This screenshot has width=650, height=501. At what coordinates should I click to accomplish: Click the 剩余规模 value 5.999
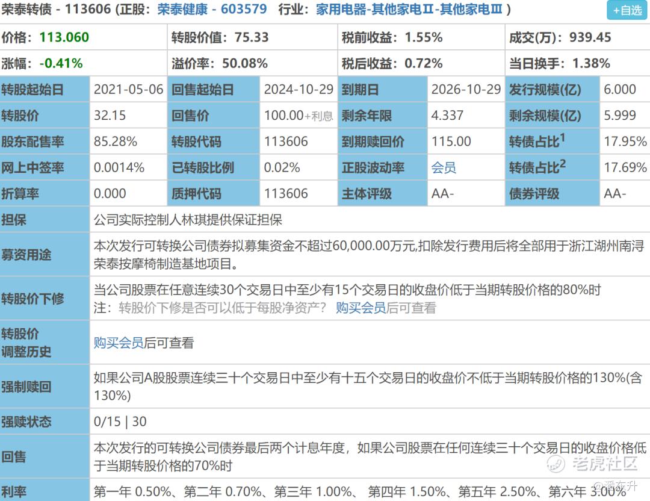[620, 115]
